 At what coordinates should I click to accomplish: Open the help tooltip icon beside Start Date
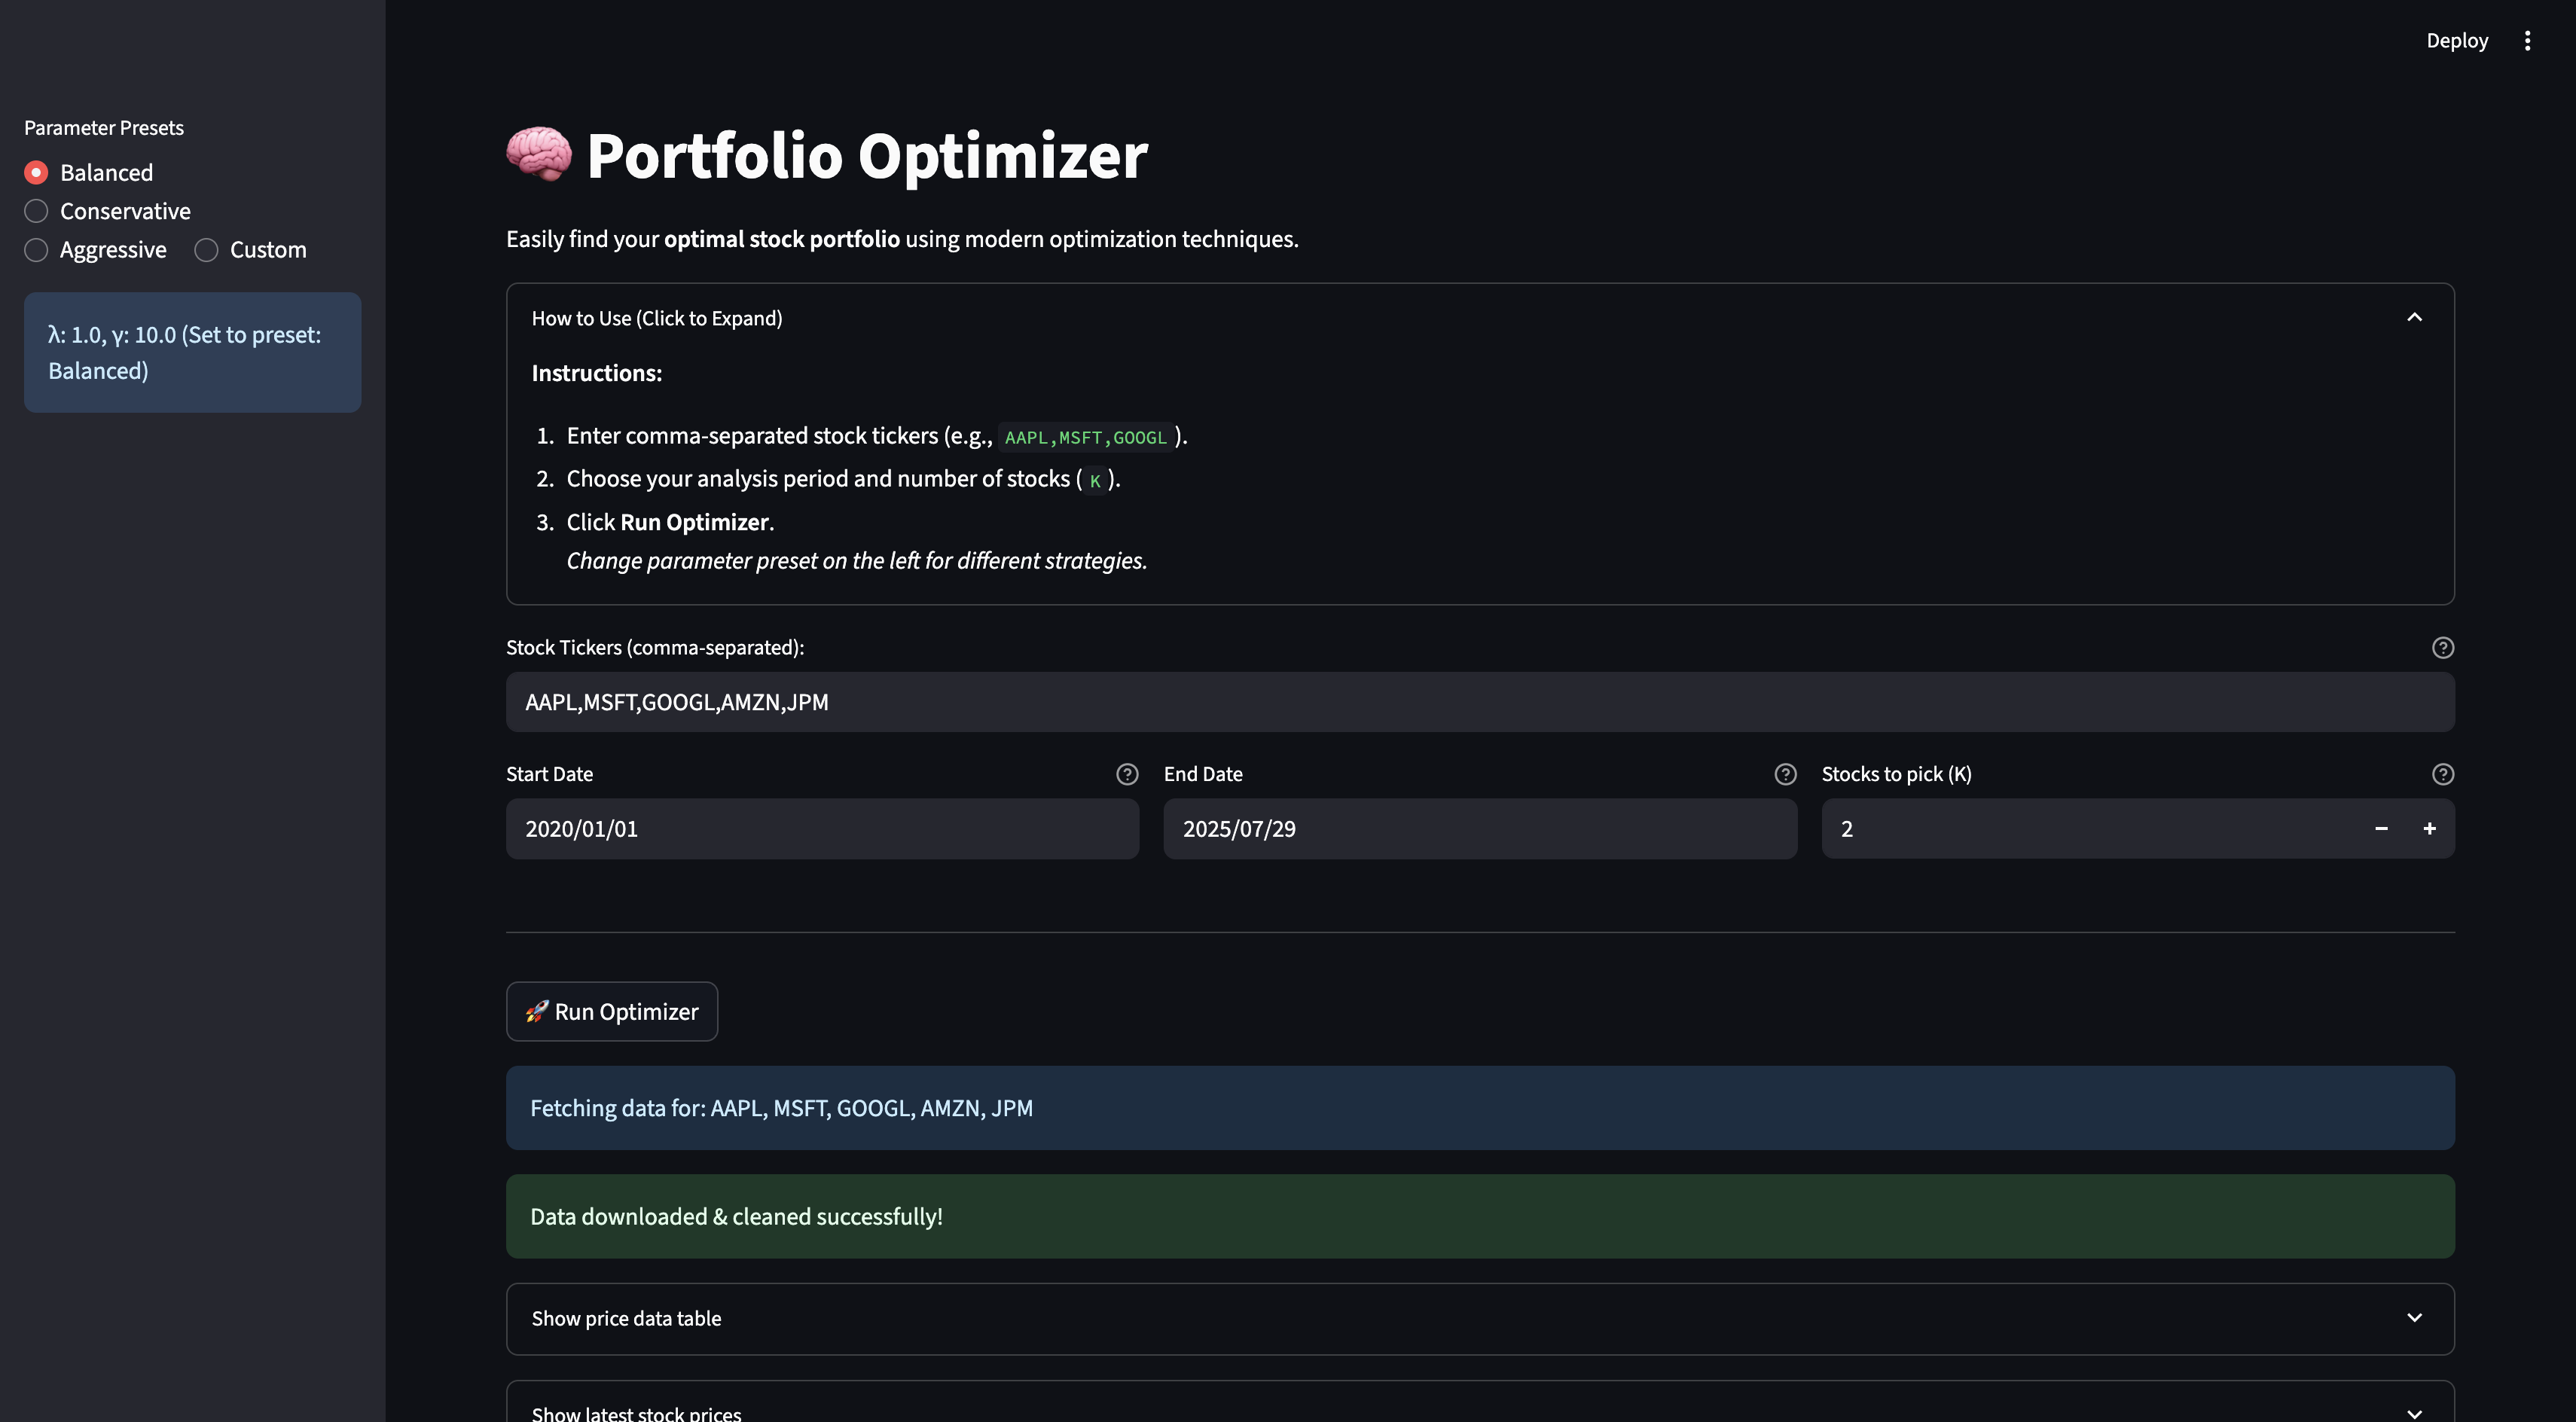click(x=1127, y=774)
